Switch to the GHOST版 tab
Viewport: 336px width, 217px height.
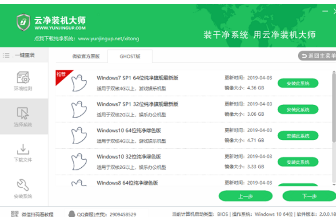tap(130, 56)
